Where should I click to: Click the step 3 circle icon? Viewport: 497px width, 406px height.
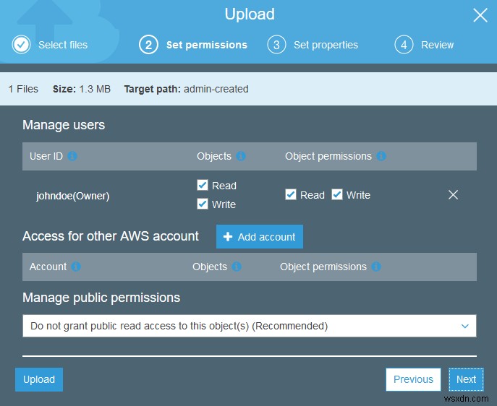pos(276,45)
